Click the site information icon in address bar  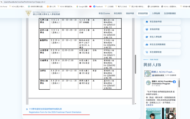coord(1,2)
